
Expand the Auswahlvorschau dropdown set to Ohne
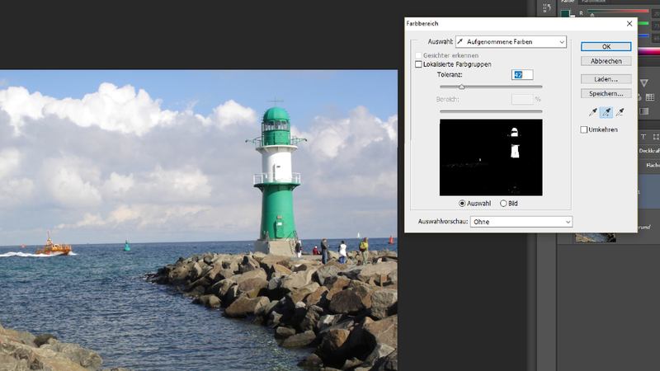(x=520, y=222)
